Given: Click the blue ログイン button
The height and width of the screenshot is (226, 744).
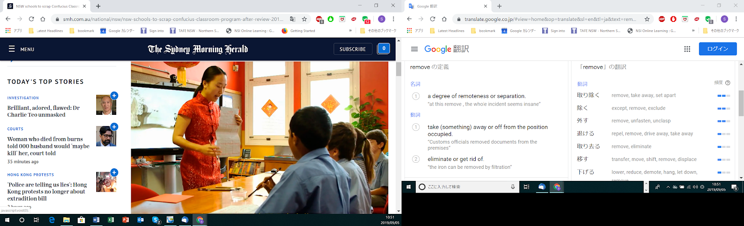Looking at the screenshot, I should (717, 49).
